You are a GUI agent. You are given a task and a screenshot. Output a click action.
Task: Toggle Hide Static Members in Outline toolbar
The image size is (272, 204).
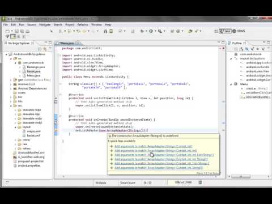[252, 49]
